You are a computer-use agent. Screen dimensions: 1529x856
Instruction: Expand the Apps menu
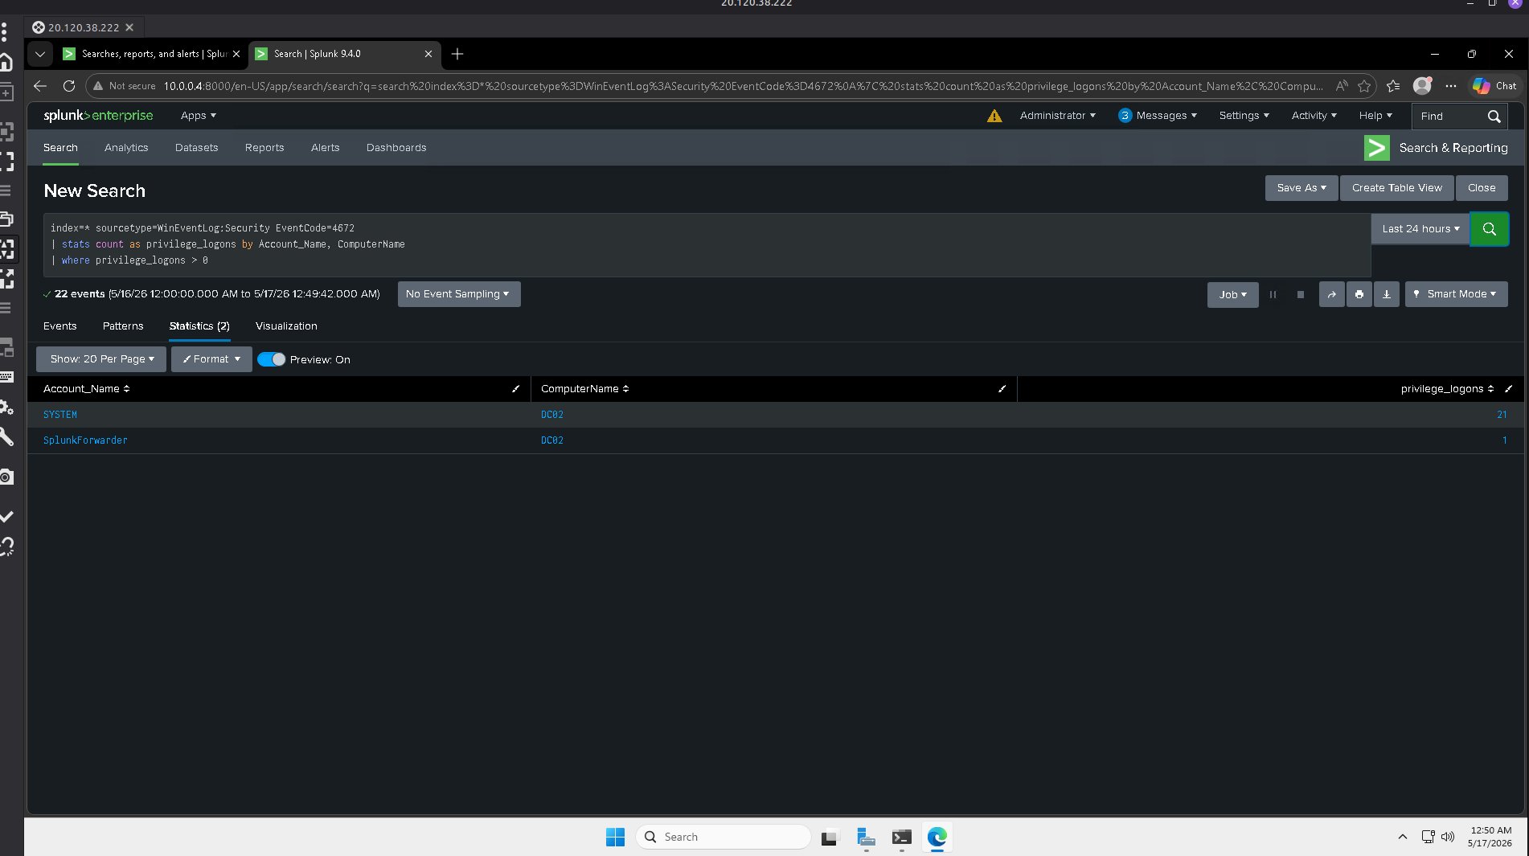pyautogui.click(x=198, y=116)
